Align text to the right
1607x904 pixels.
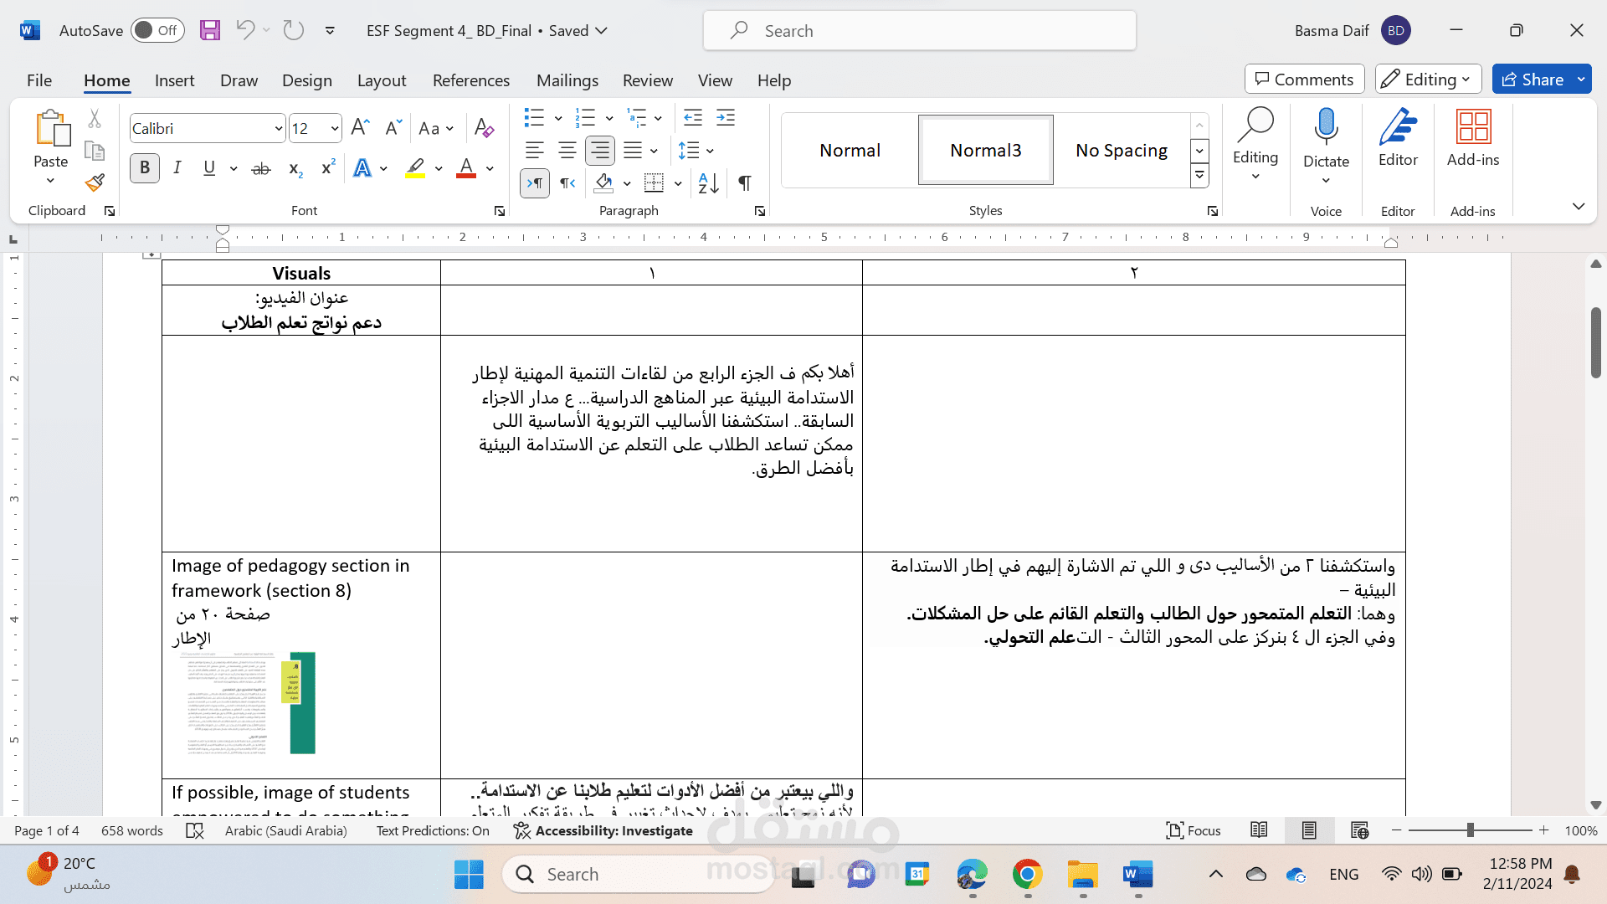tap(600, 151)
